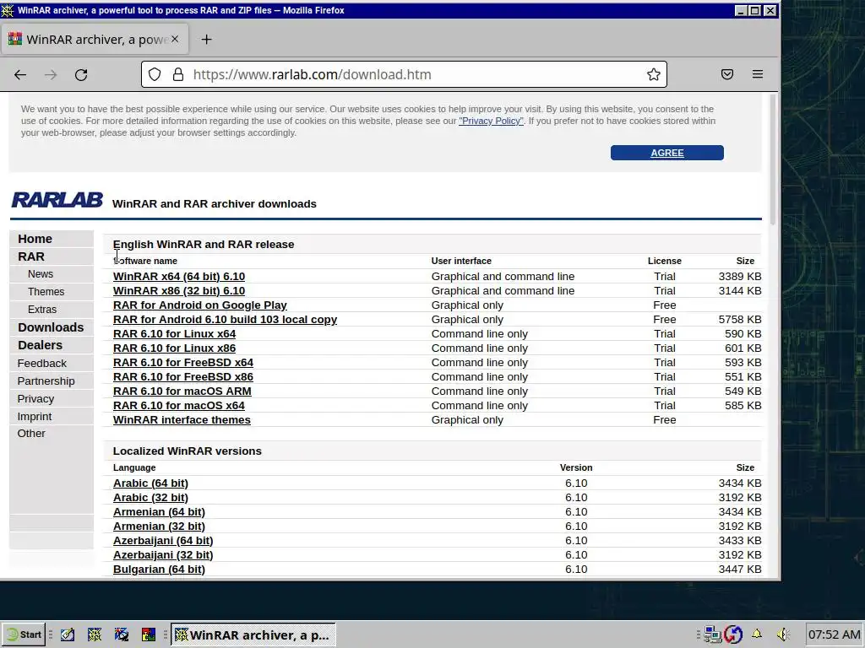Download Arabic (64 bit) WinRAR
865x648 pixels.
pos(150,483)
